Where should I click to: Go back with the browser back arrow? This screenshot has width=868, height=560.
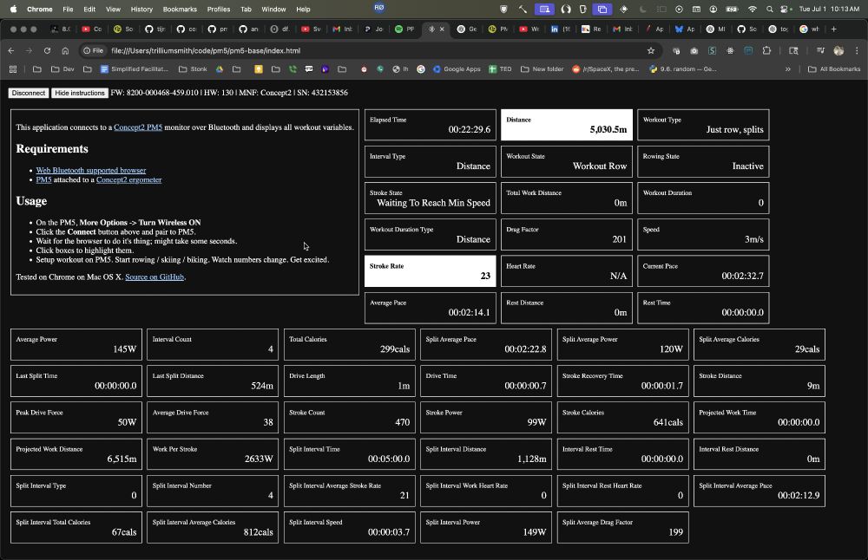pos(11,50)
